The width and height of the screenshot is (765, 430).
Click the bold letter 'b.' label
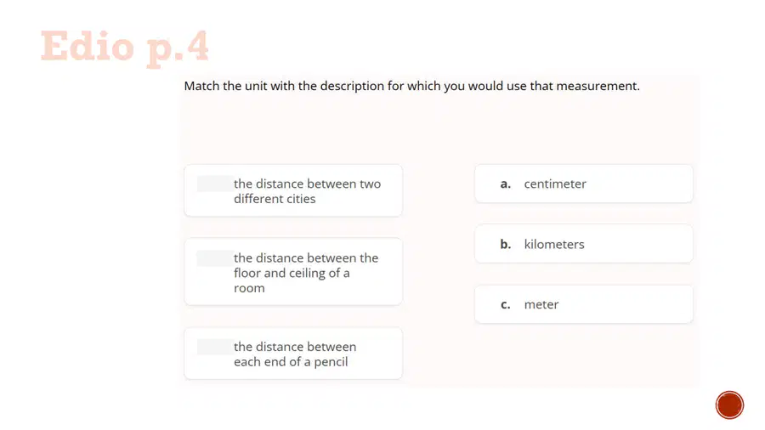coord(506,244)
